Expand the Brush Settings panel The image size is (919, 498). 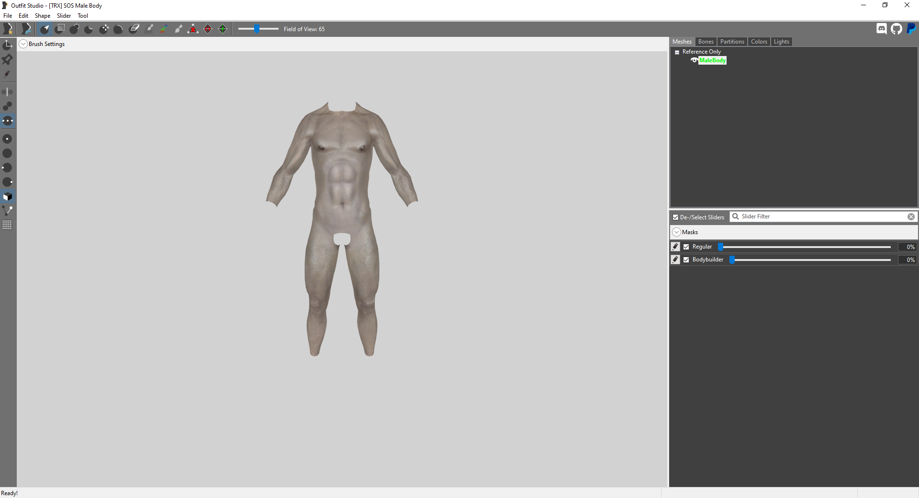point(23,44)
